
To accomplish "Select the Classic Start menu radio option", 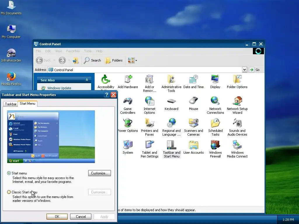I will pos(9,192).
